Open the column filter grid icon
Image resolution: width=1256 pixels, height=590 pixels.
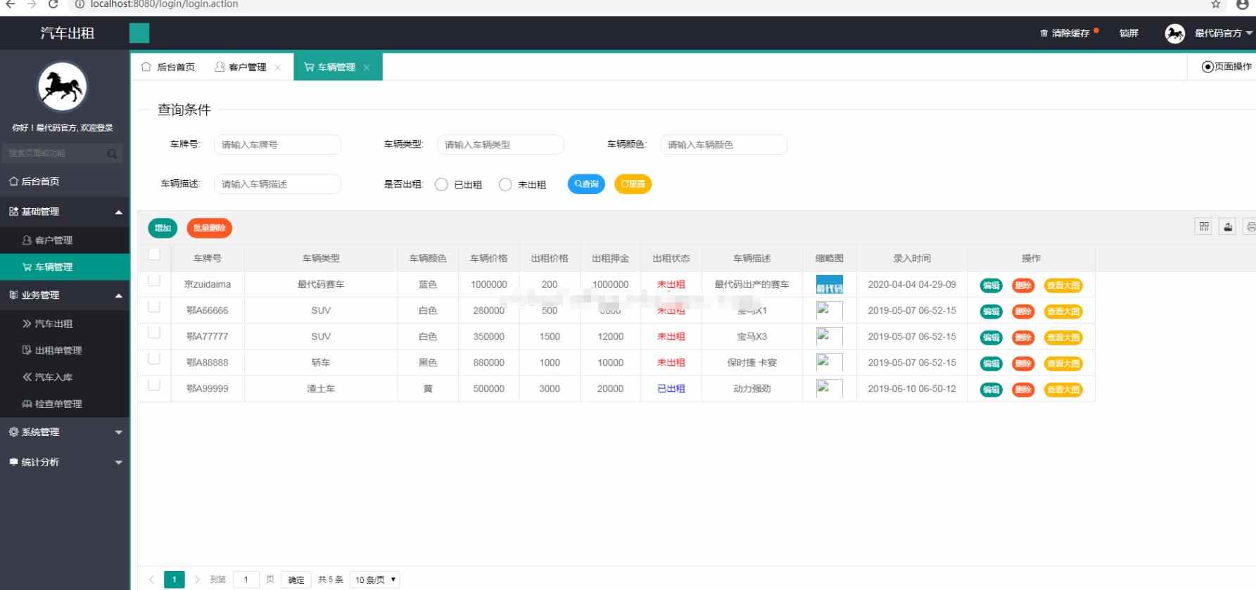[1204, 226]
